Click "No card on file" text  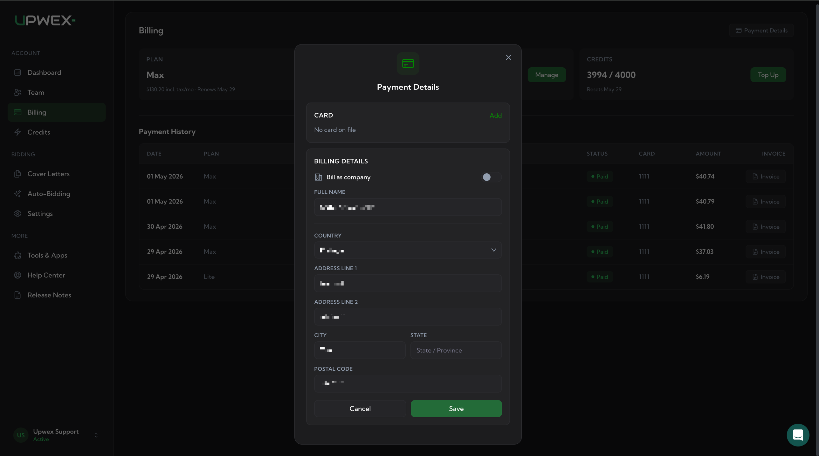(335, 130)
